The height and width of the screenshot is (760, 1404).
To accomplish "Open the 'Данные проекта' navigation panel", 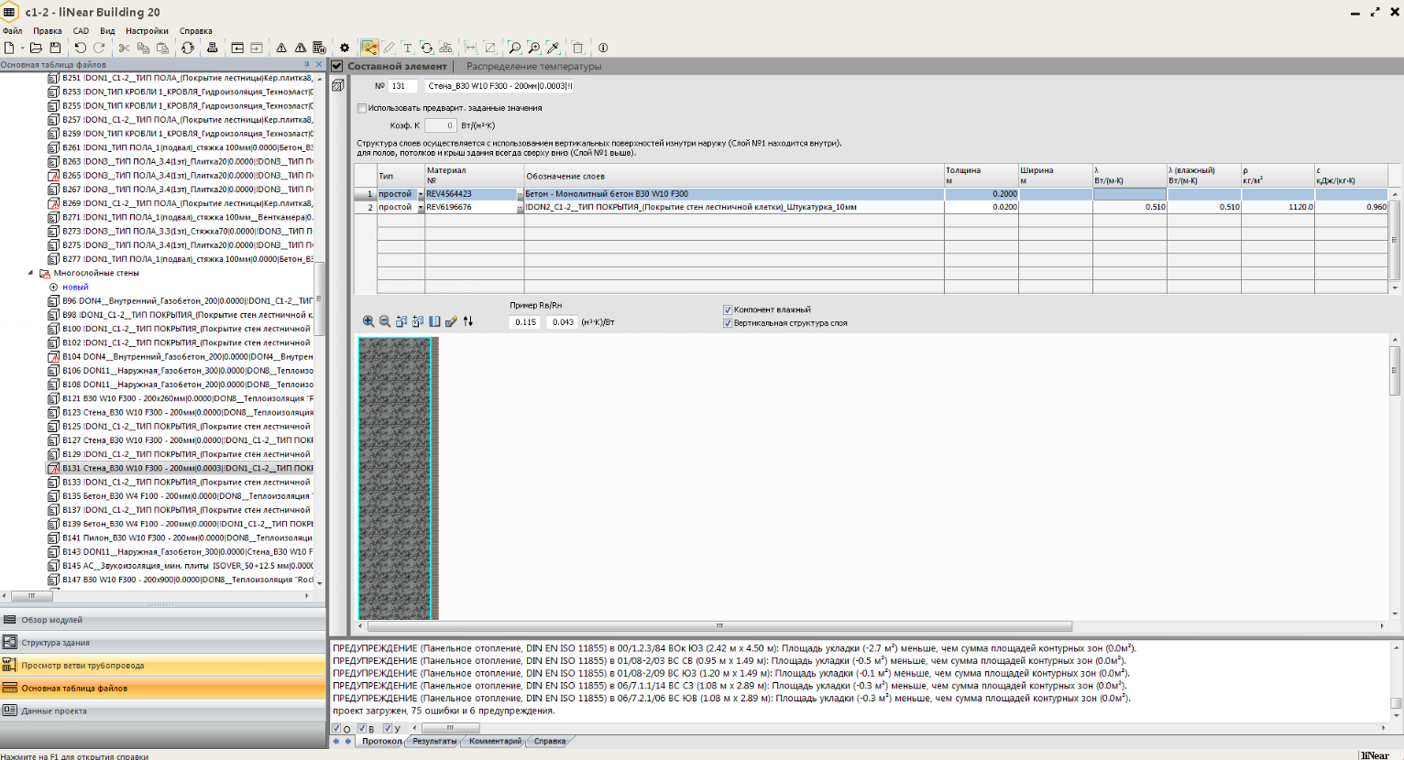I will (x=53, y=711).
